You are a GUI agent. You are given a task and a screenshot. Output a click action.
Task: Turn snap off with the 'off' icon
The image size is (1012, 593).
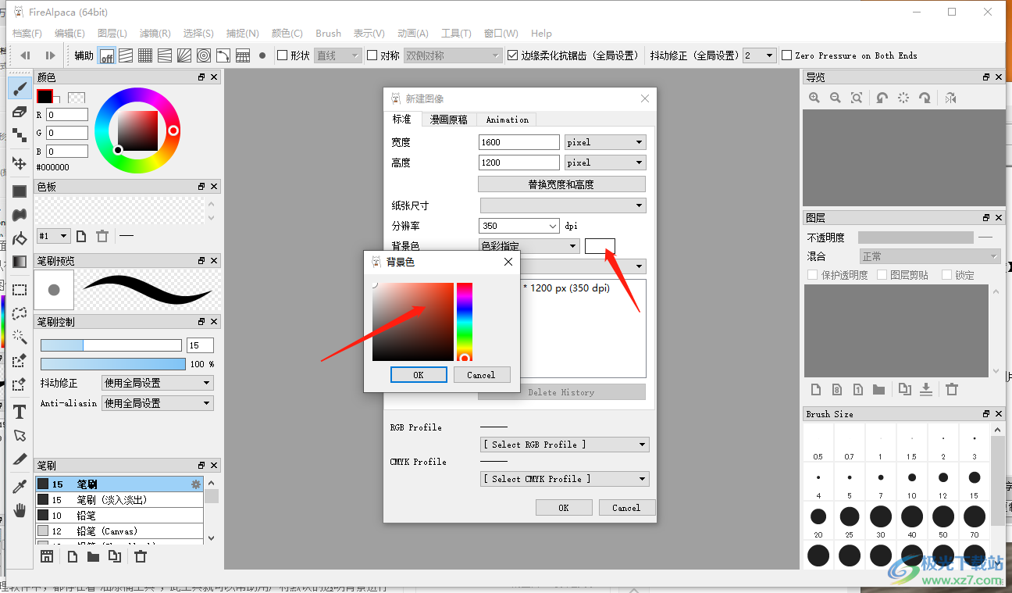106,55
